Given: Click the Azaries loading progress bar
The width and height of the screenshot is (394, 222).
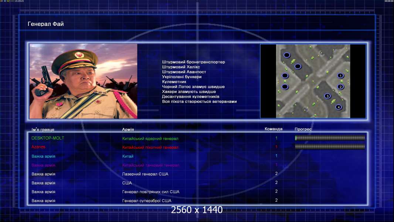Looking at the screenshot, I should point(330,147).
